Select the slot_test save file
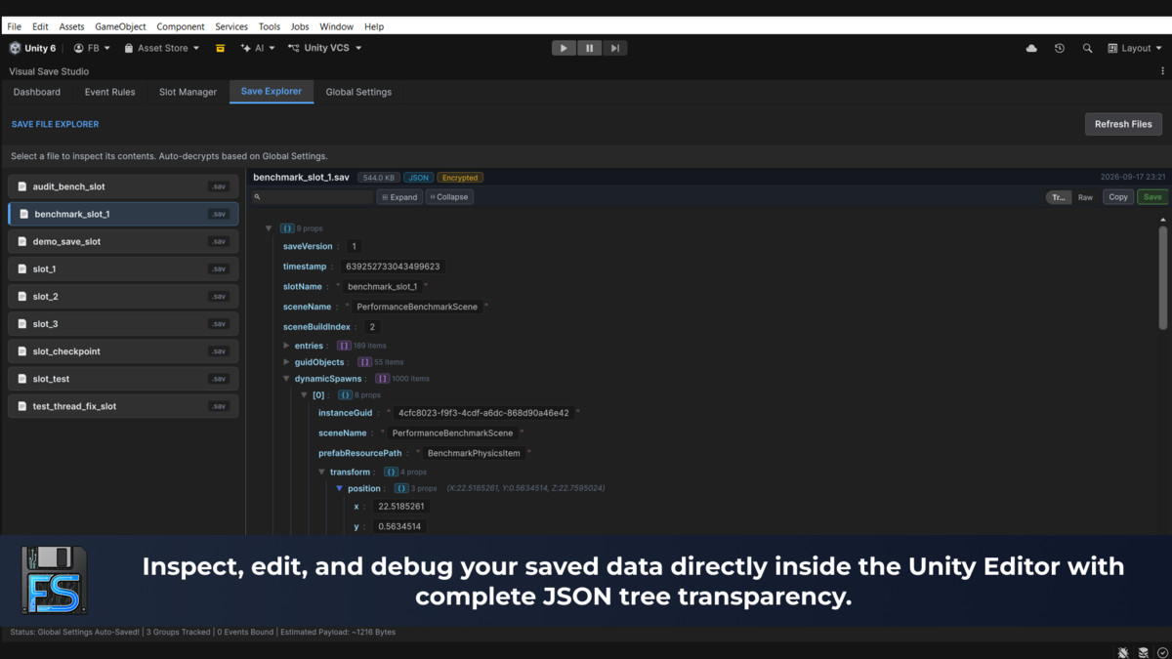Image resolution: width=1172 pixels, height=659 pixels. (x=123, y=379)
